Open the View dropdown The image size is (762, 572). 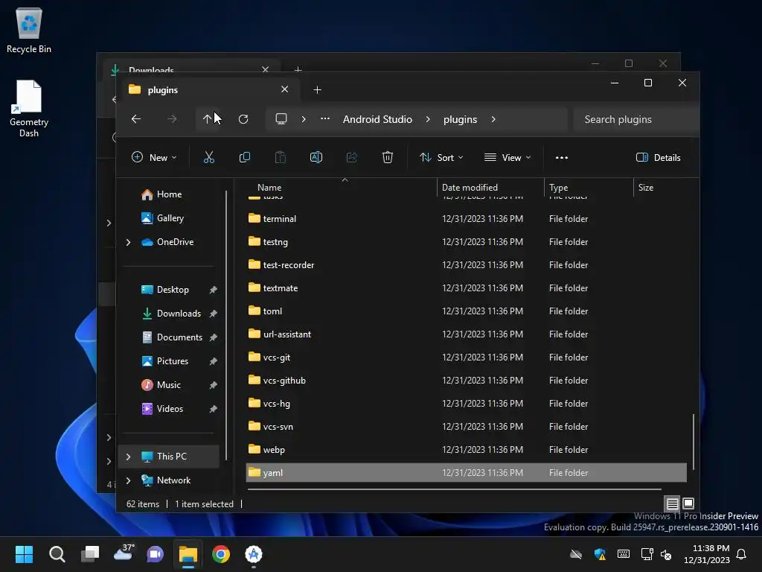(x=508, y=158)
